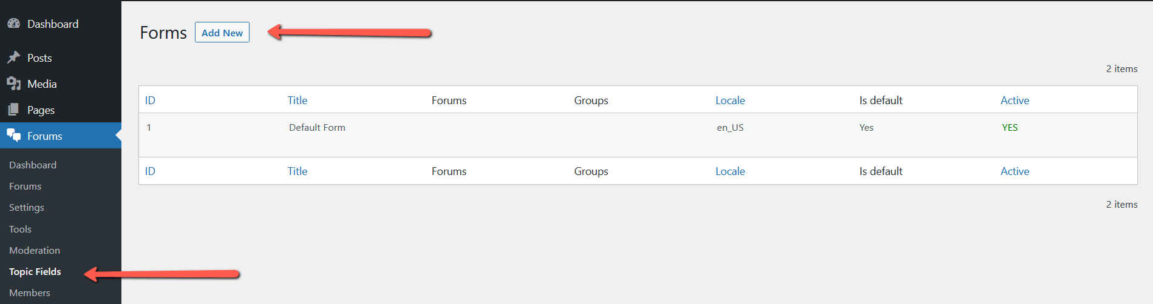Sort forms by Title header column
Screen dimensions: 1153x304
point(298,101)
